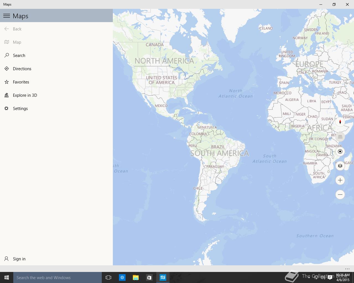
Task: Open Task View on taskbar
Action: [108, 277]
